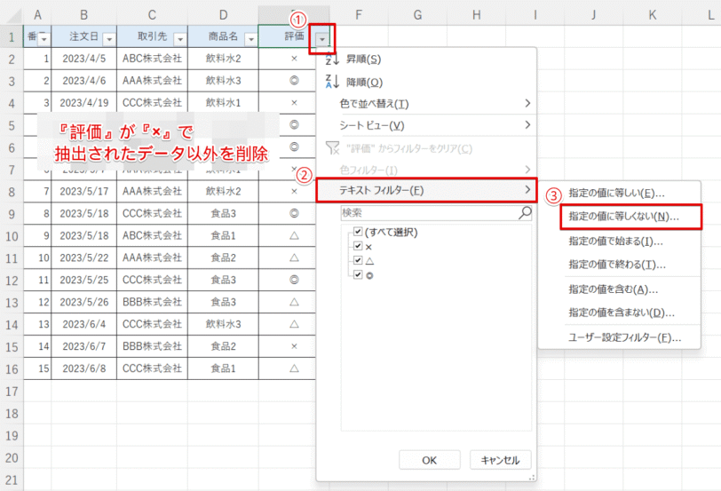Open the 商品名 column filter dropdown
This screenshot has height=491, width=721.
[x=251, y=40]
